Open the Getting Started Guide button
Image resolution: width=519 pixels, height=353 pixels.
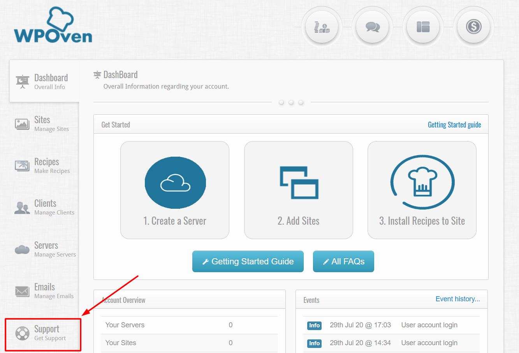[x=248, y=261]
